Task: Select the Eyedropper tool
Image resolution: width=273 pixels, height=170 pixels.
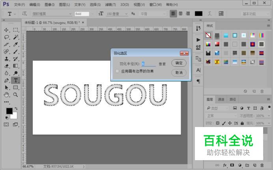Action: (15, 44)
